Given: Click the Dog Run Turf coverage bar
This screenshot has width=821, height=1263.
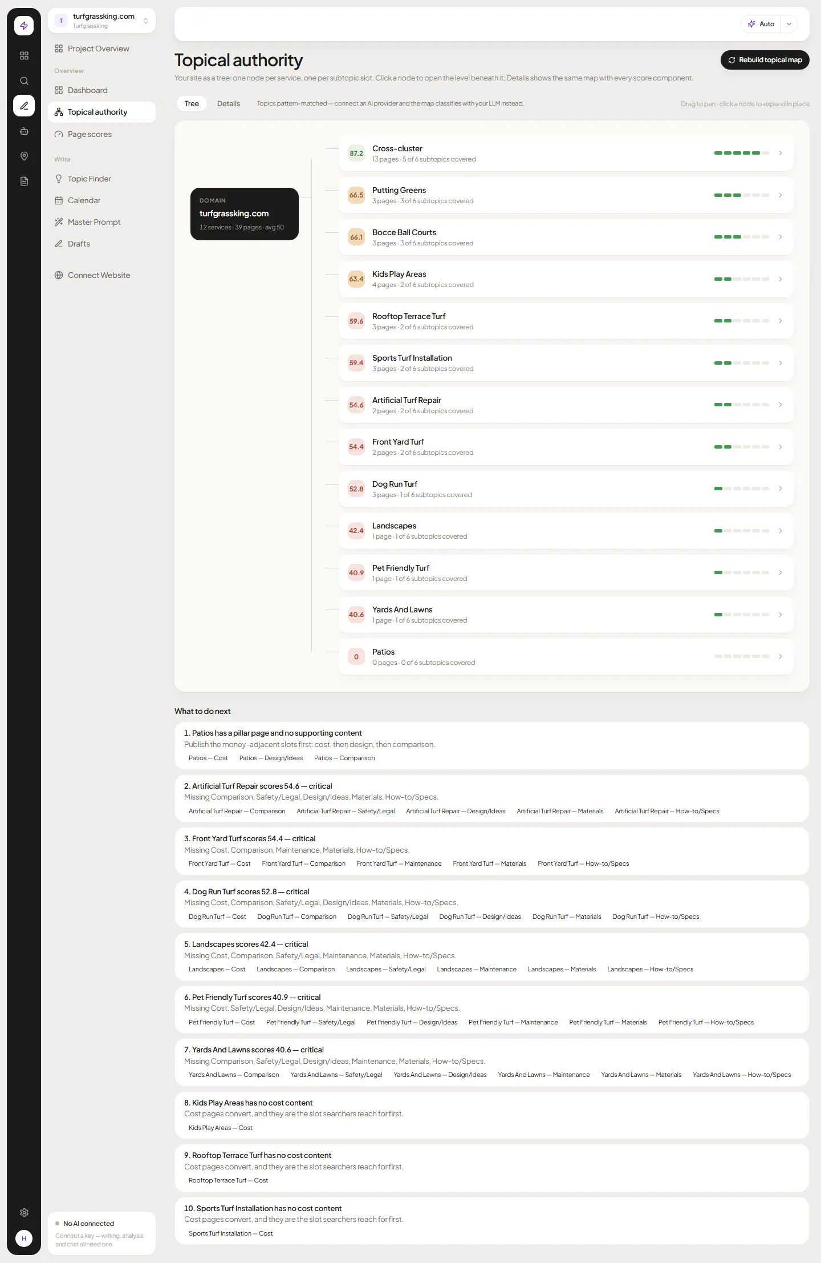Looking at the screenshot, I should coord(741,489).
